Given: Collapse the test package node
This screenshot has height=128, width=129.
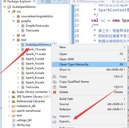Looking at the screenshot, I should coord(14,40).
